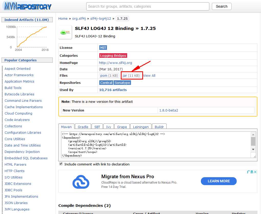Click the code box scroll down arrow
The width and height of the screenshot is (261, 214).
tap(253, 149)
